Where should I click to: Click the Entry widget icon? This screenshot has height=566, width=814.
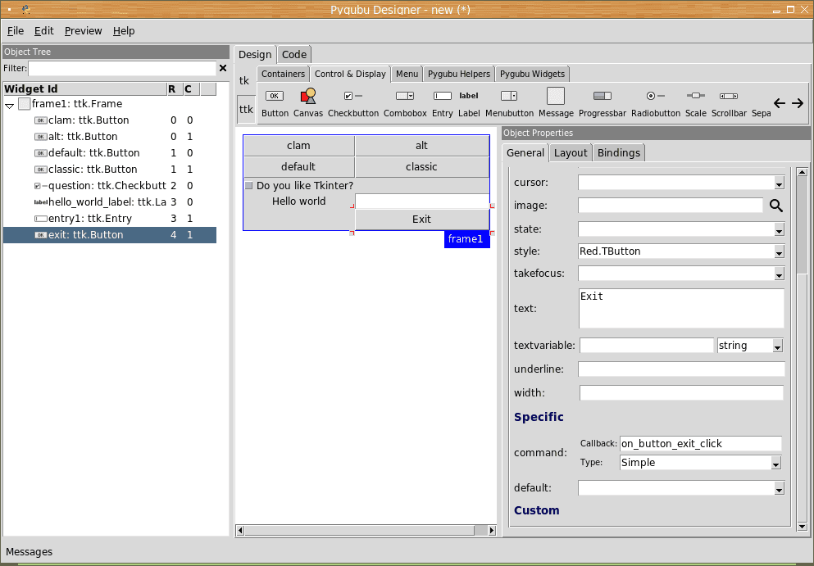coord(442,97)
